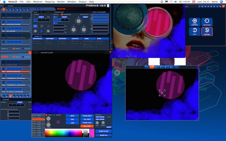Viewport: 226px width, 141px height.
Task: Enable the Paint radio option
Action: (47, 115)
